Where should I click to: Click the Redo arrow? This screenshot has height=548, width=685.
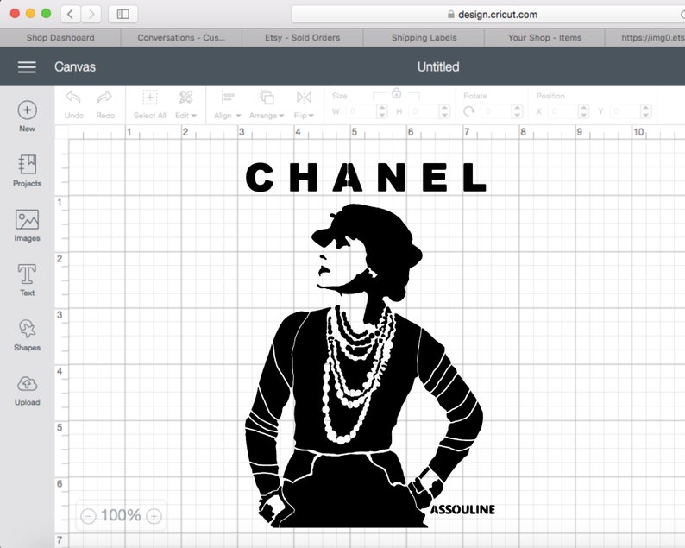105,98
